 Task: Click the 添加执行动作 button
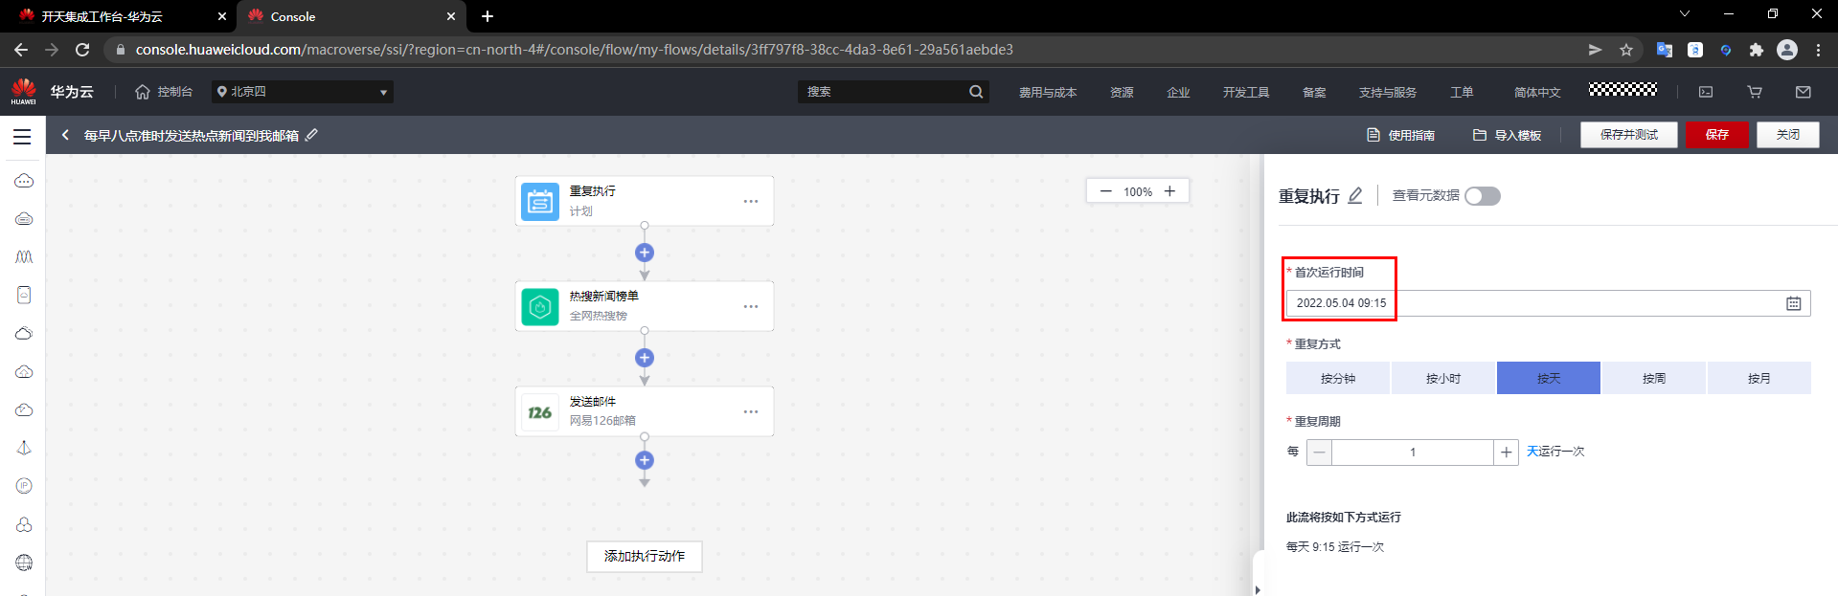[645, 556]
